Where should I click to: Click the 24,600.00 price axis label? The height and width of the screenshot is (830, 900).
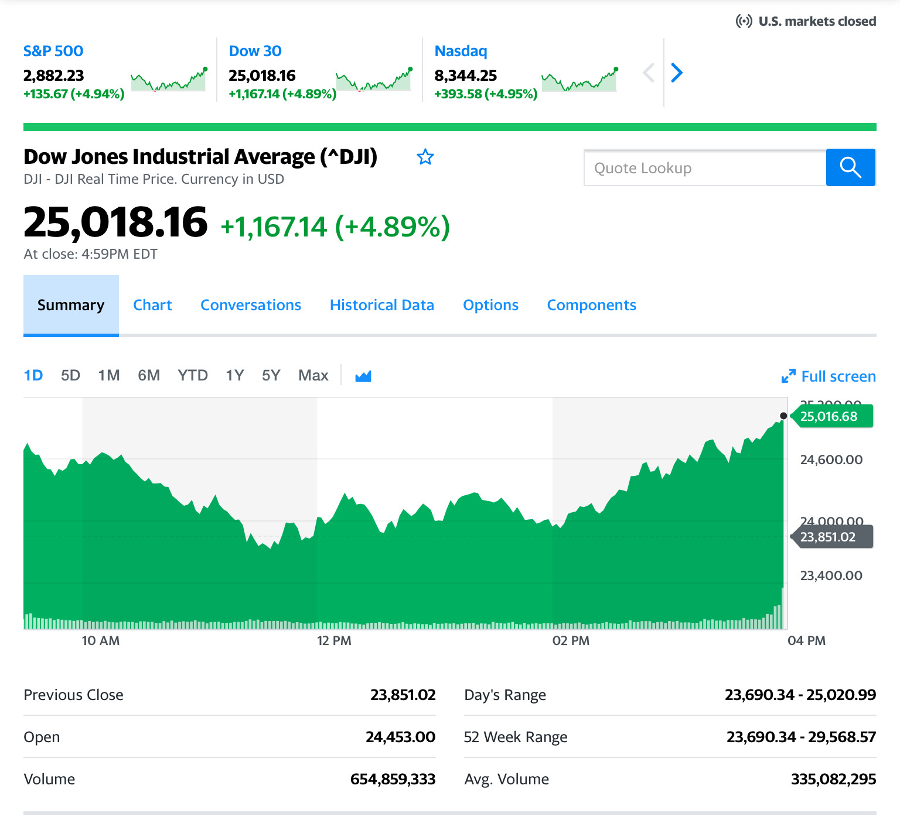coord(831,459)
